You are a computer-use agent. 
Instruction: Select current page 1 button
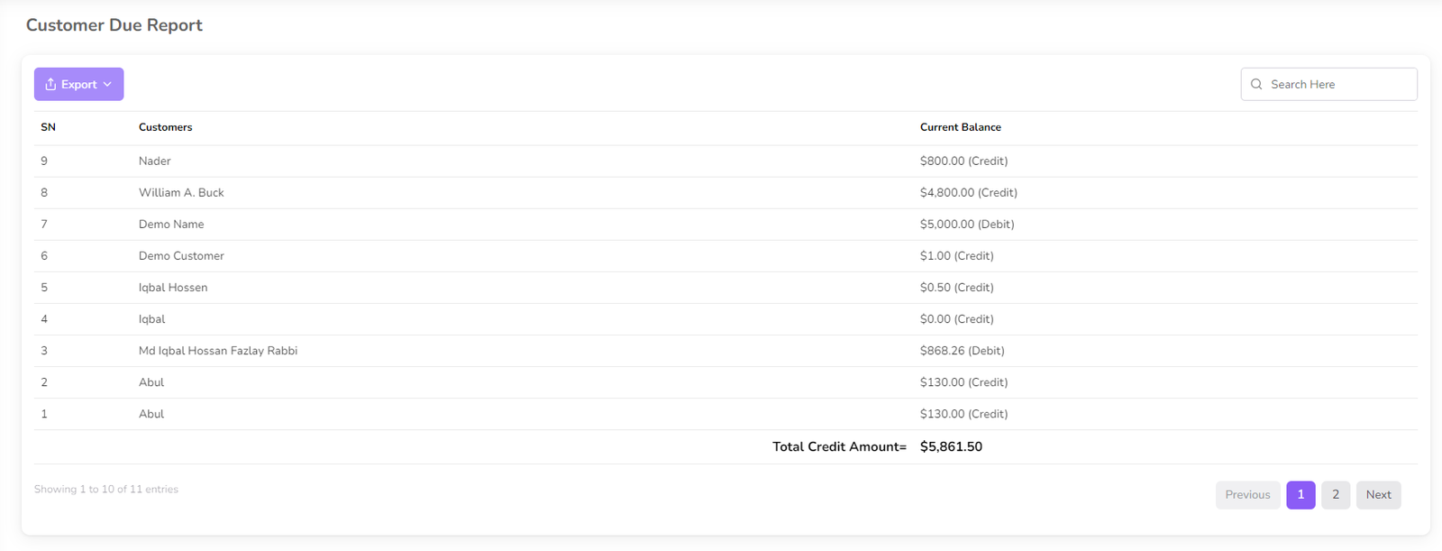click(1300, 494)
